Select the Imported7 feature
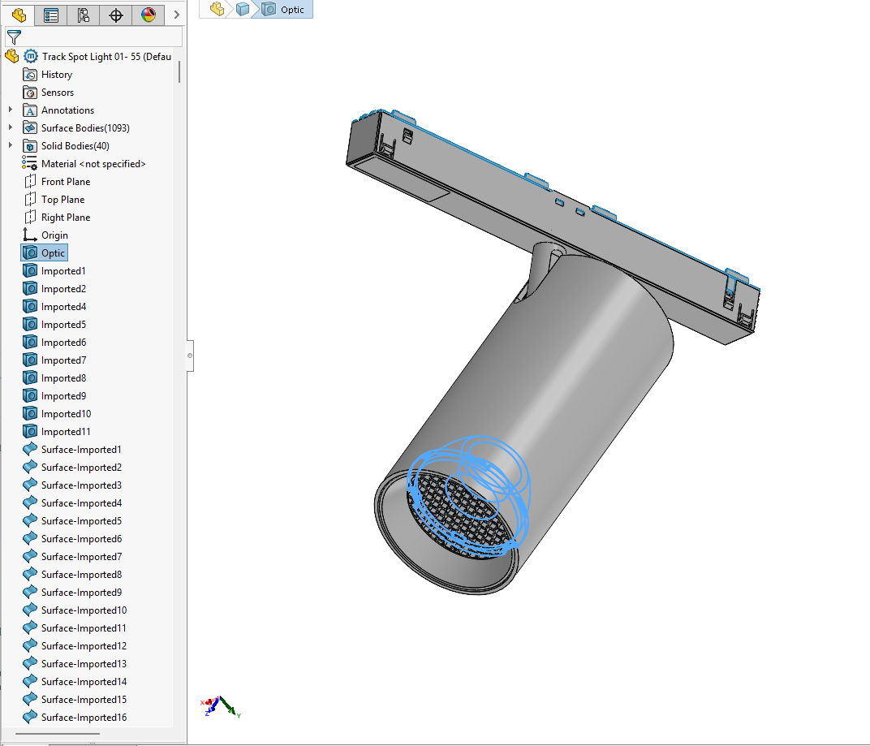The image size is (870, 746). 63,360
